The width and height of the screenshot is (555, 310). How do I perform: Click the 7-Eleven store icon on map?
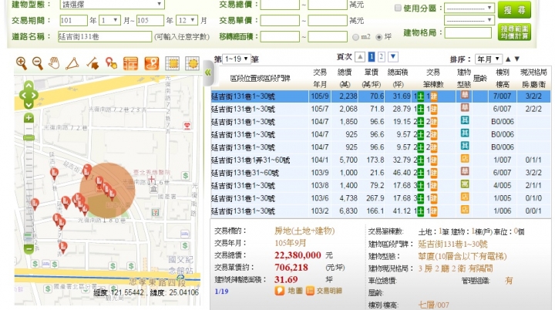[156, 213]
